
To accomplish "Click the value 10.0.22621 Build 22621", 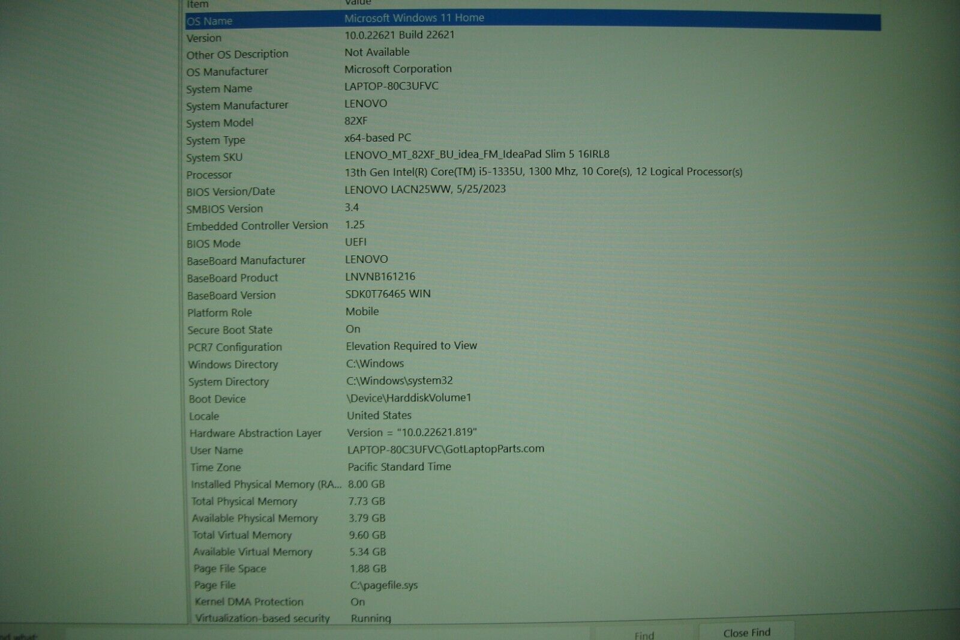I will pyautogui.click(x=400, y=35).
